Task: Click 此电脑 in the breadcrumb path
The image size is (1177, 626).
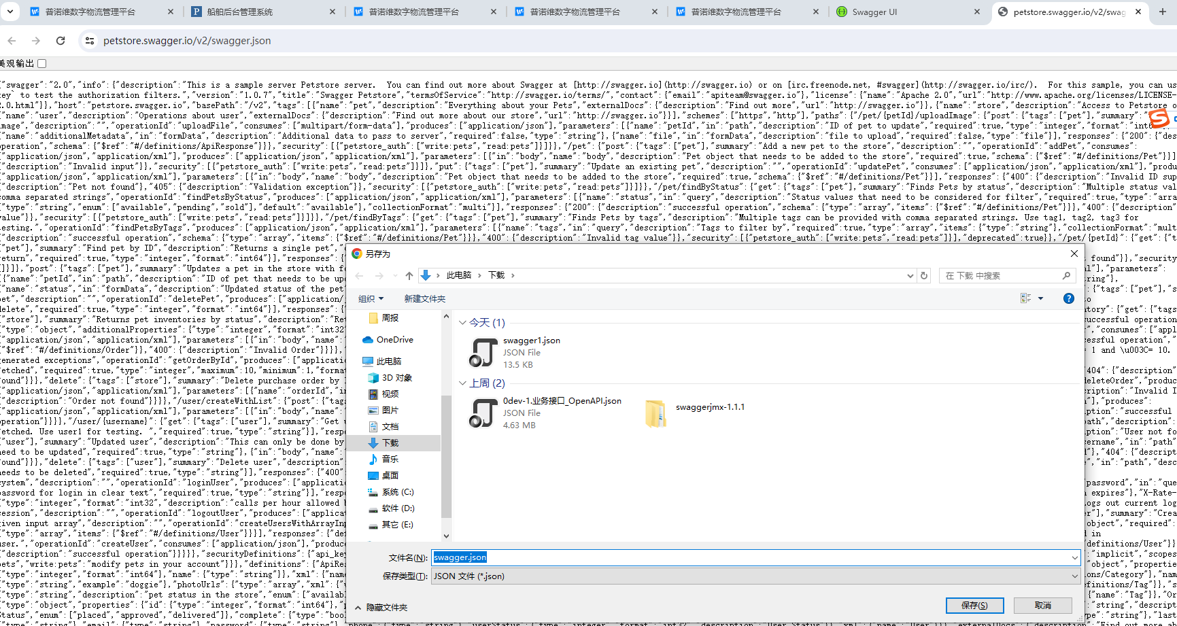Action: click(458, 275)
